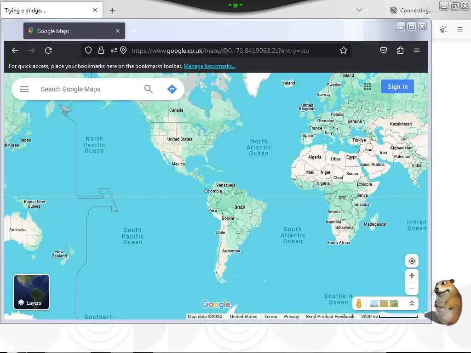Click the Google logo on the map
The image size is (471, 353).
216,304
